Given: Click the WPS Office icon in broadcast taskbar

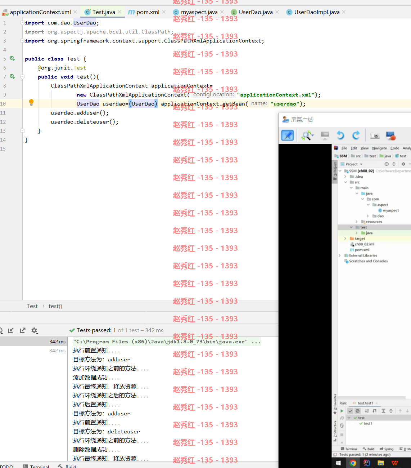Looking at the screenshot, I should (x=395, y=463).
